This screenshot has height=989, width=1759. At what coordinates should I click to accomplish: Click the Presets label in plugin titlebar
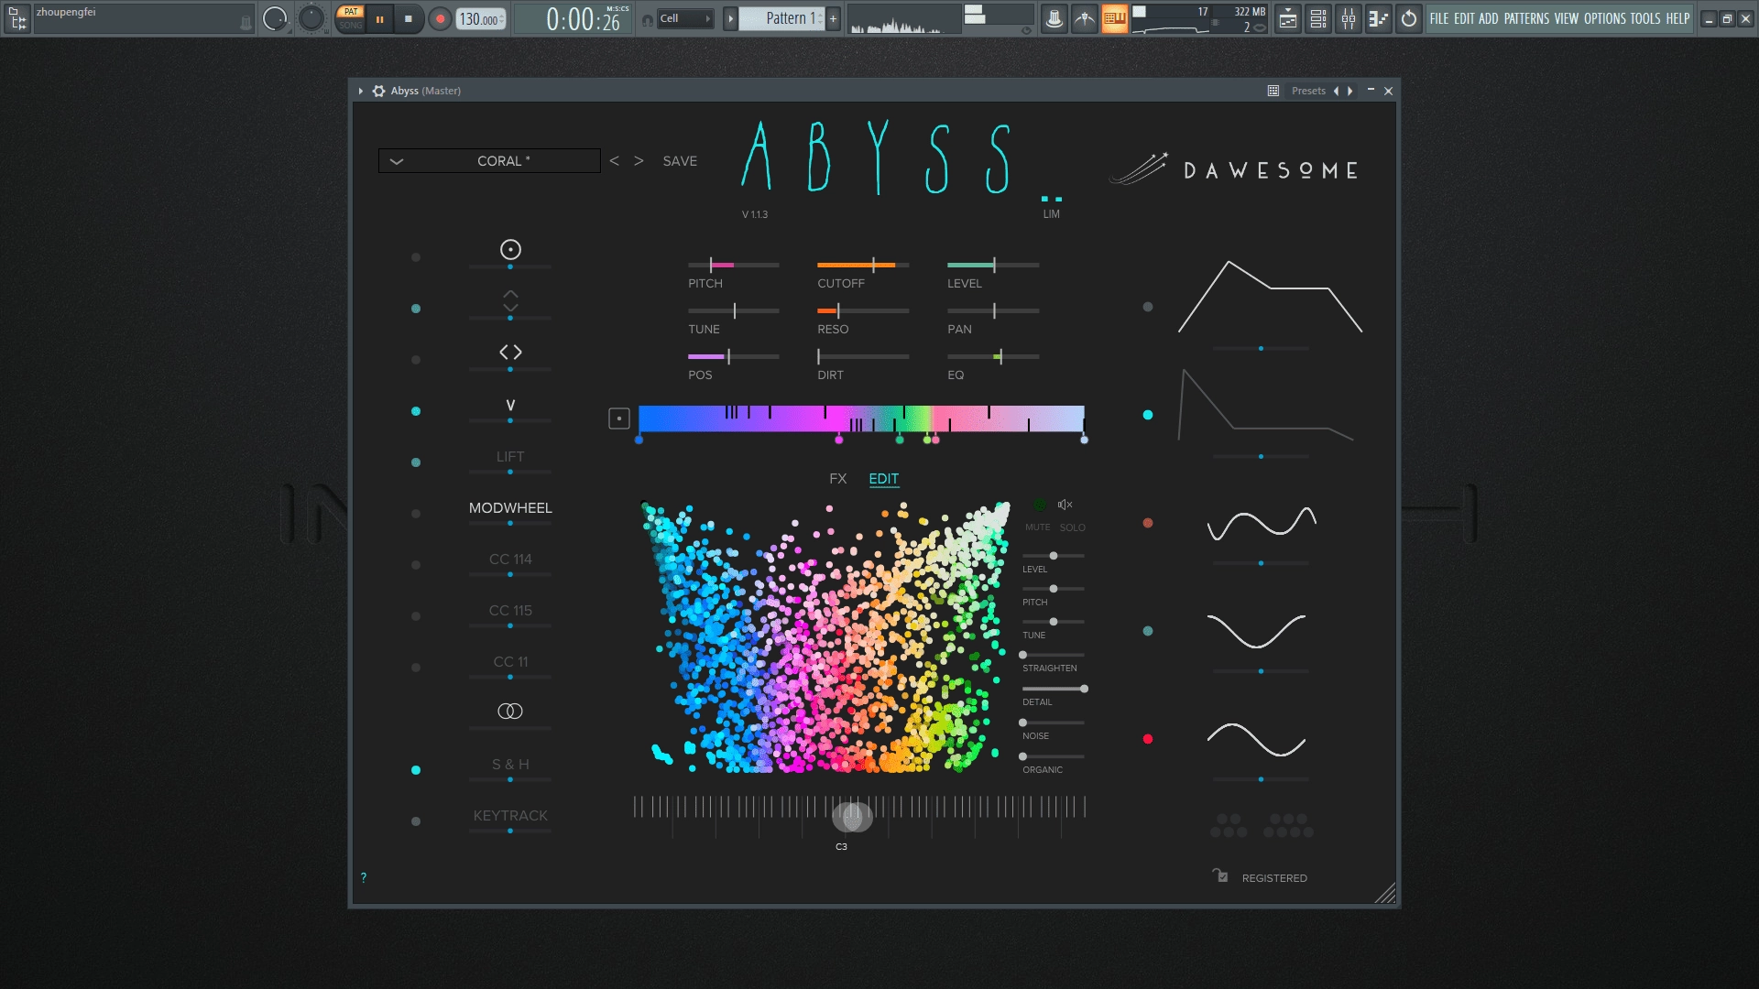tap(1308, 91)
